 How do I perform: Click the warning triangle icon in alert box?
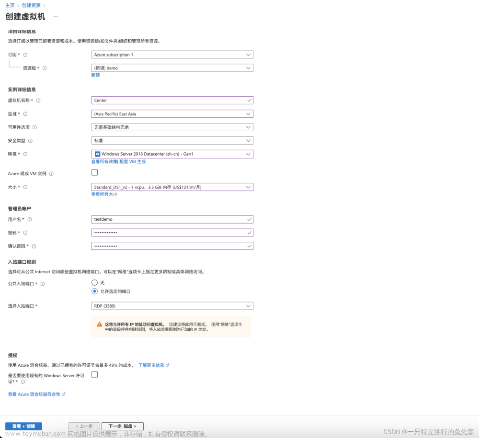pyautogui.click(x=100, y=325)
